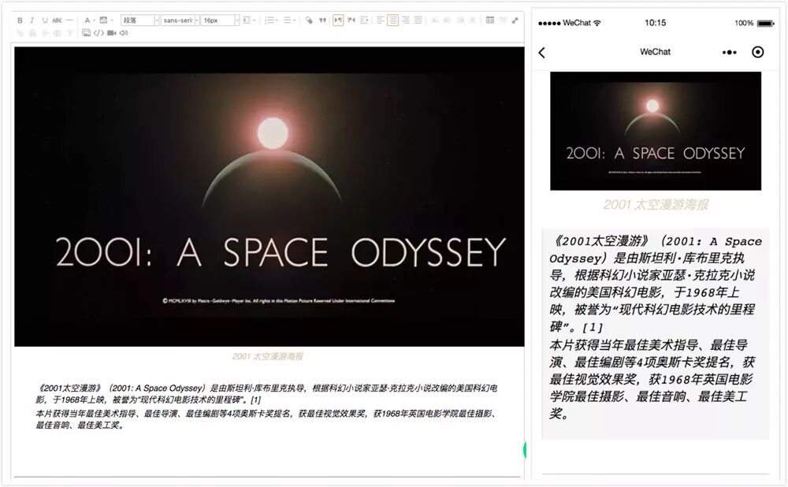Open the paragraph format dropdown
The width and height of the screenshot is (788, 487).
click(x=140, y=20)
